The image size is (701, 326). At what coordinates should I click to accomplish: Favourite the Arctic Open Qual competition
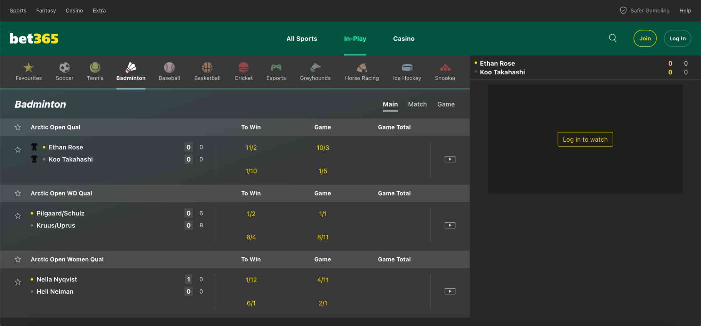coord(17,127)
